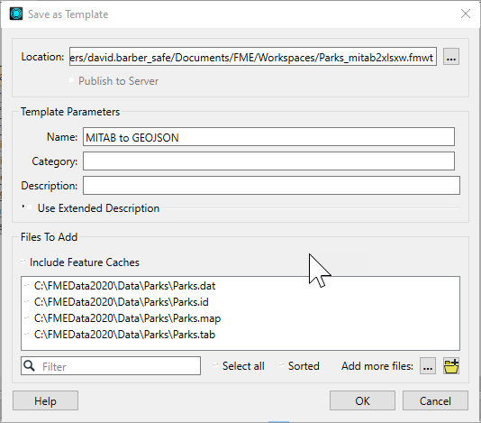This screenshot has height=423, width=481.
Task: Toggle the Sorted checkbox
Action: [281, 365]
